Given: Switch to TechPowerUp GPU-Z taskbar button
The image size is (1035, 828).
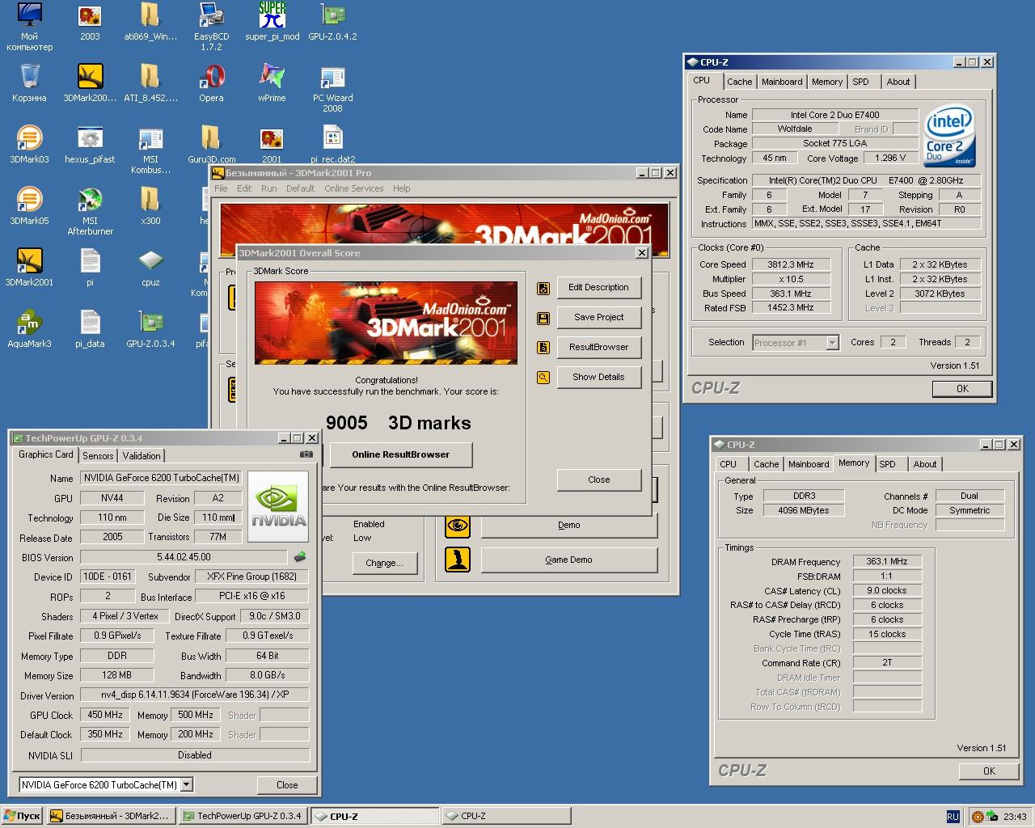Looking at the screenshot, I should click(243, 816).
